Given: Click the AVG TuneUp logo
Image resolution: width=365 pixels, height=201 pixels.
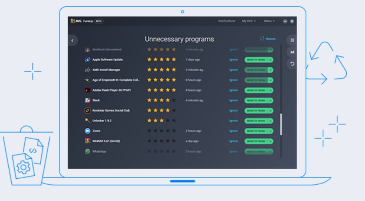Looking at the screenshot, I should point(82,21).
